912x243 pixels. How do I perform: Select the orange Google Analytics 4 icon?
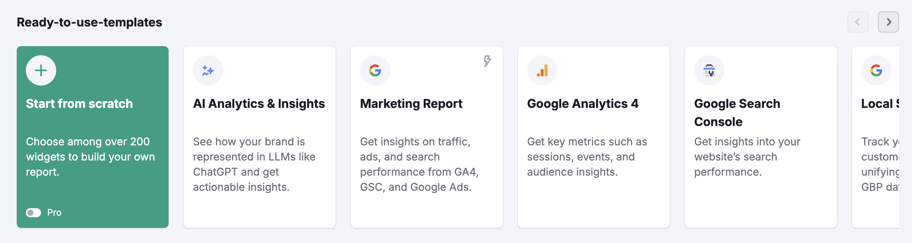coord(542,70)
